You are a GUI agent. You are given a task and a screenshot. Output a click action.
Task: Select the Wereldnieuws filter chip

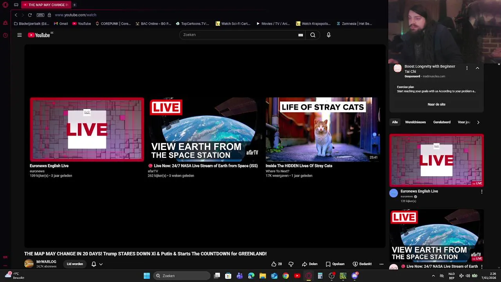coord(415,122)
